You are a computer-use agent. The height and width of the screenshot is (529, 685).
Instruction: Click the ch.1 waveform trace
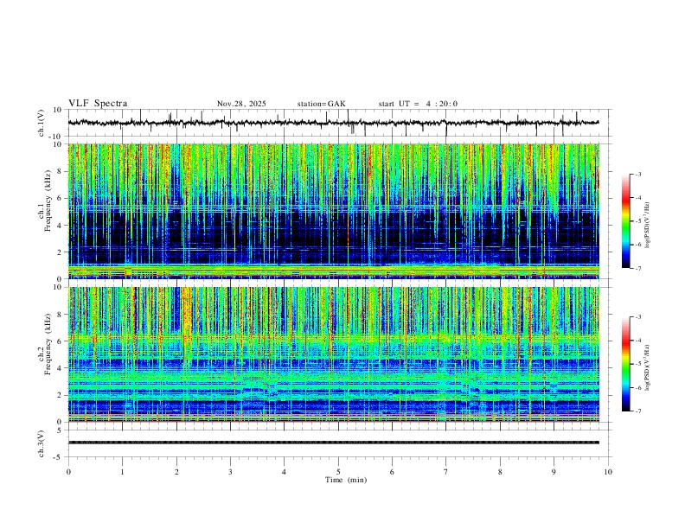334,123
